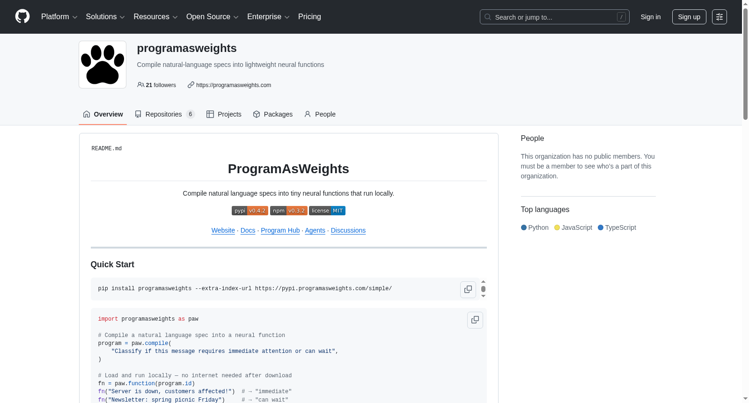The image size is (749, 403).
Task: Switch to the Packages tab
Action: click(x=272, y=114)
